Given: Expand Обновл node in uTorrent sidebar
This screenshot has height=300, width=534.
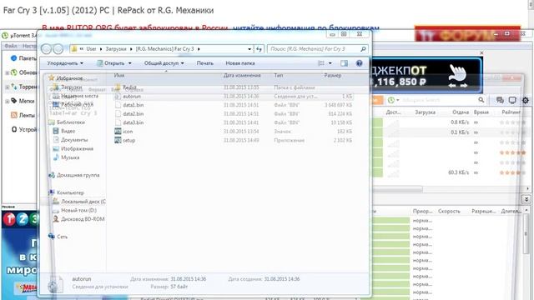Looking at the screenshot, I should 8,72.
